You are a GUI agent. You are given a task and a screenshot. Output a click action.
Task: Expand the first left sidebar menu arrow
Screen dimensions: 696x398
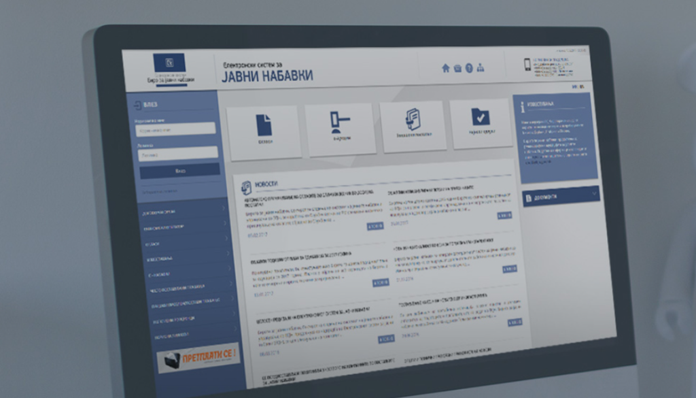click(225, 210)
